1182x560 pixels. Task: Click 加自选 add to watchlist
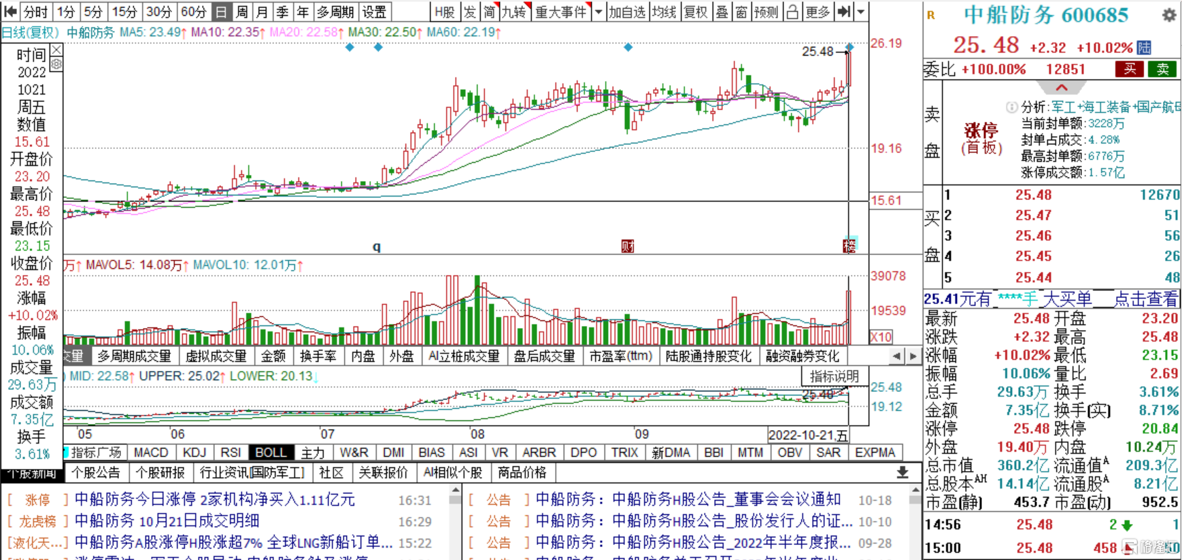627,12
